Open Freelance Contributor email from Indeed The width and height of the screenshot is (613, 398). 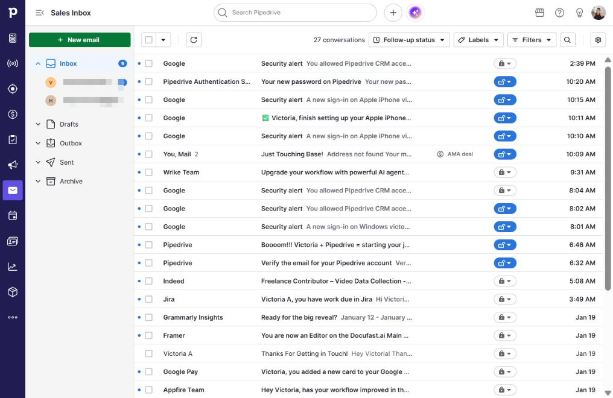click(336, 281)
